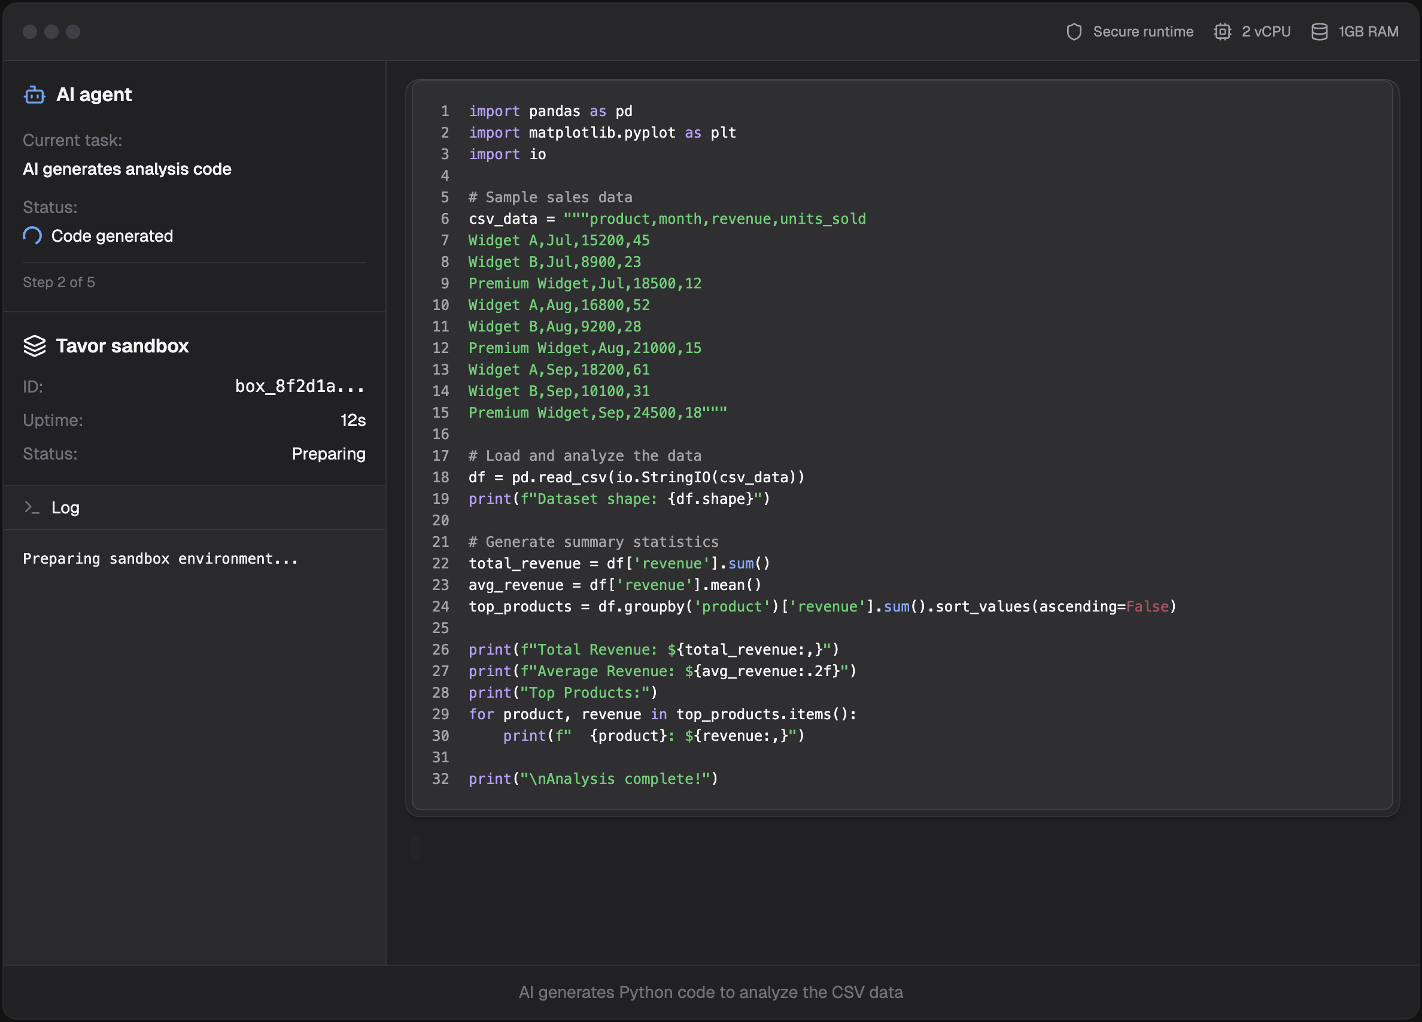Click line number 18 in the gutter

click(440, 477)
